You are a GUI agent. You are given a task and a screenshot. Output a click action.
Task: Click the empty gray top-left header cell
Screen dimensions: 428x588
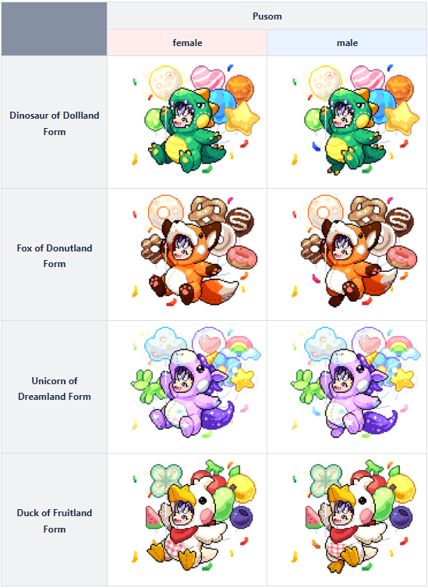(x=54, y=29)
